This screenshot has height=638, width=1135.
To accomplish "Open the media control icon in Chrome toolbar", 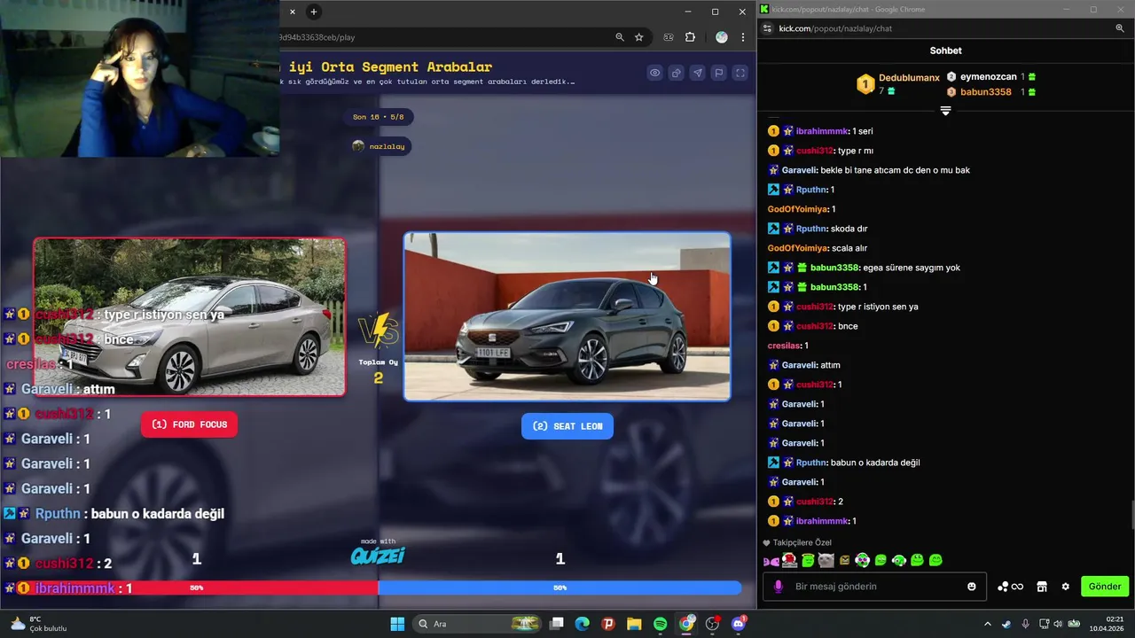I will 668,37.
